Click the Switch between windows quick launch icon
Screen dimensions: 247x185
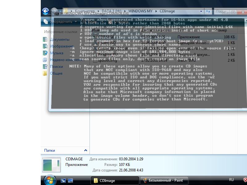point(63,181)
